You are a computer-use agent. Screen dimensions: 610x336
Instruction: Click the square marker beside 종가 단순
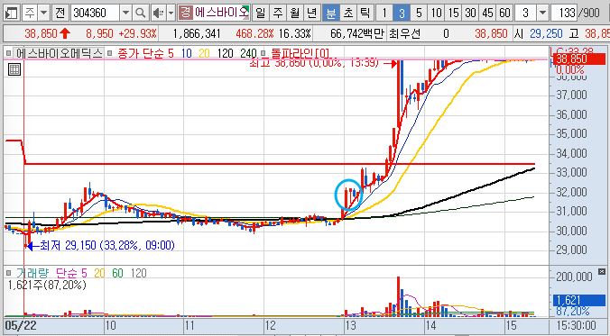click(110, 53)
